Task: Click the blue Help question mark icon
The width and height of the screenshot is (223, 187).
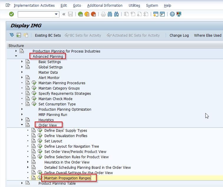Action: (172, 14)
